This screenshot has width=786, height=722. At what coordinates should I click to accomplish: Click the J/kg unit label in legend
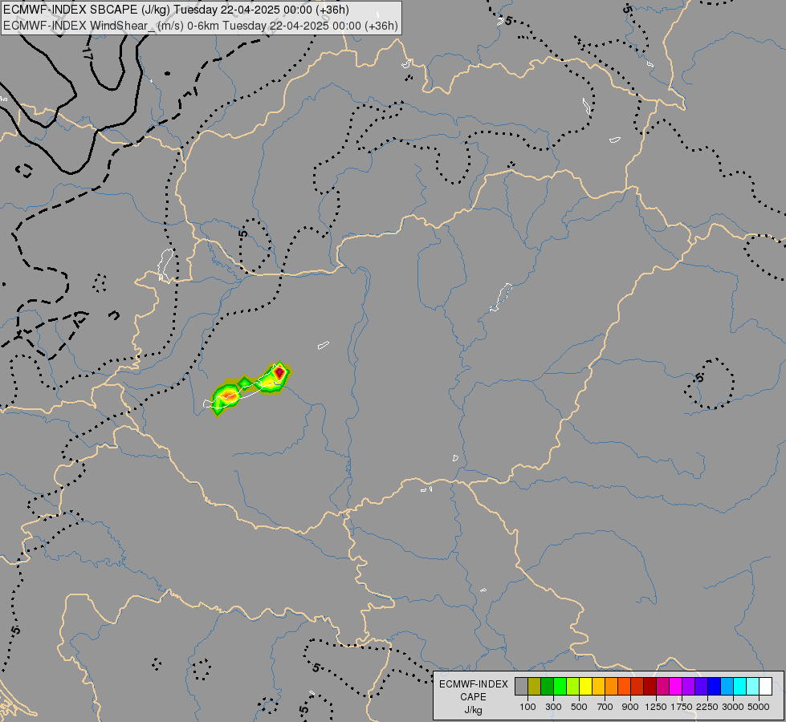tap(473, 710)
